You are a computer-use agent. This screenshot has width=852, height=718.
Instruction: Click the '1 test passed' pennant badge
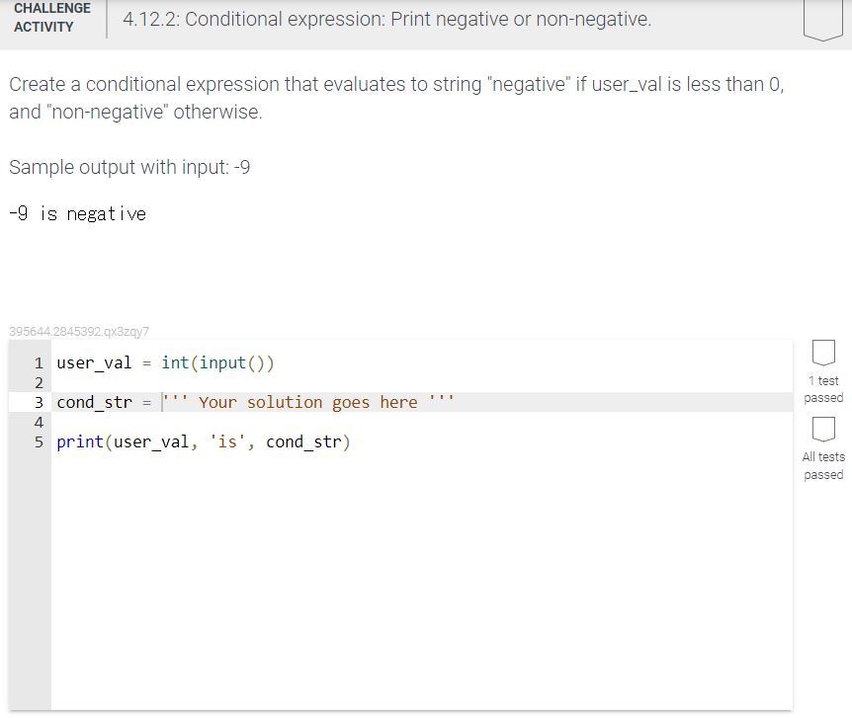823,353
